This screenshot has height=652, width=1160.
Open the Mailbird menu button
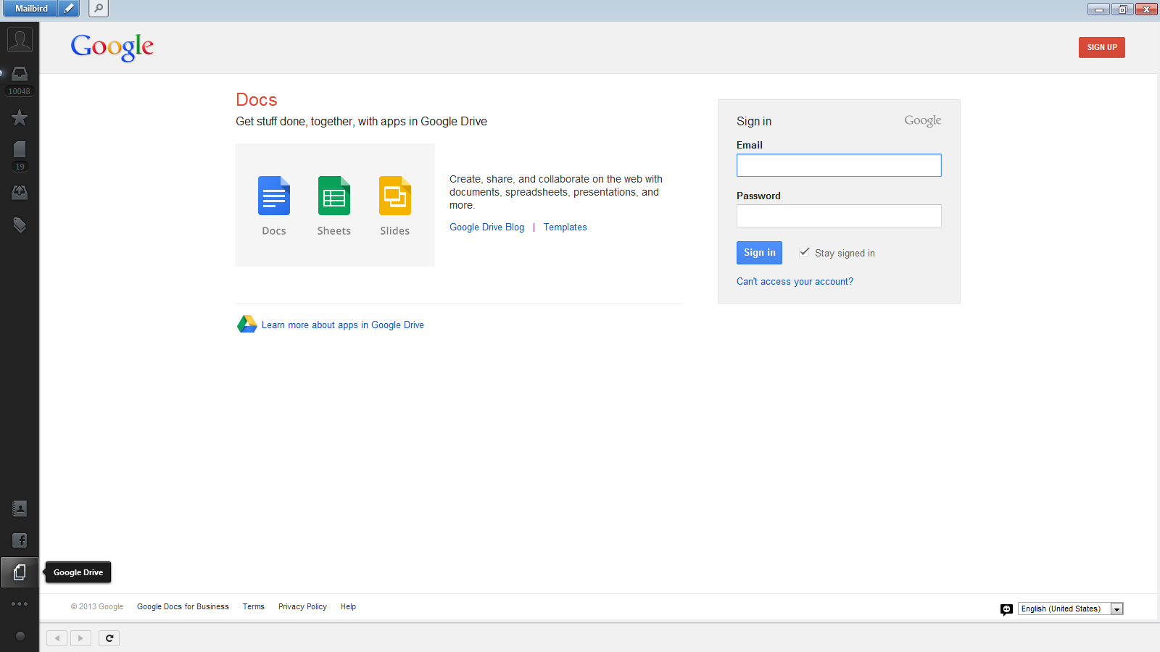31,9
